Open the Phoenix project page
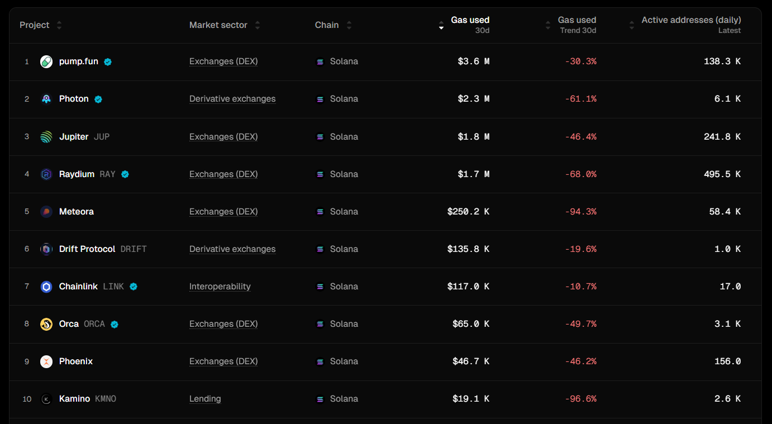This screenshot has height=424, width=772. 76,361
